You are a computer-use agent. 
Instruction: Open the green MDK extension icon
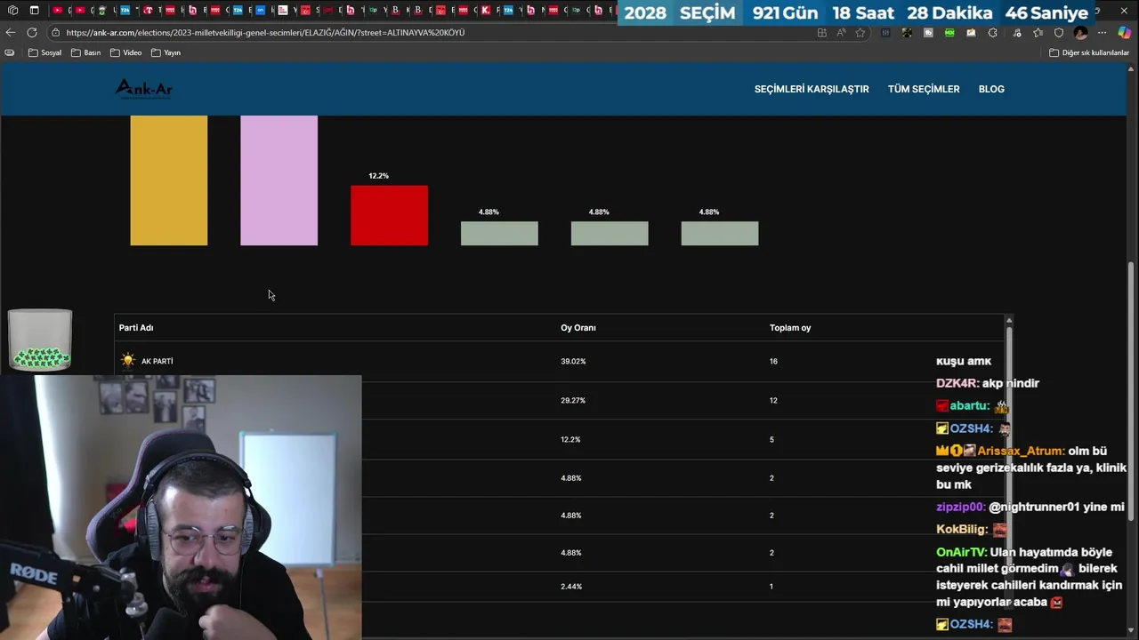coord(949,33)
